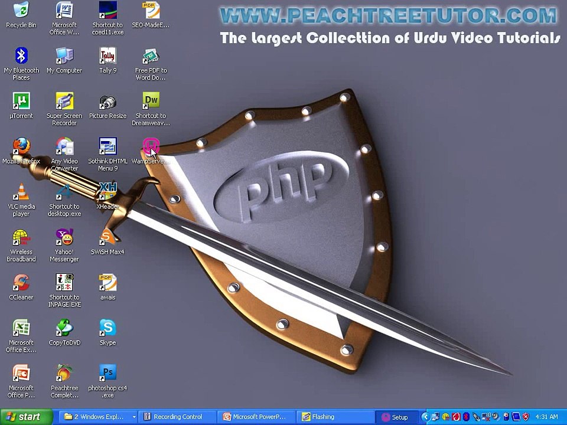Select the Super Screen Recorder icon
The image size is (567, 425).
tap(64, 102)
